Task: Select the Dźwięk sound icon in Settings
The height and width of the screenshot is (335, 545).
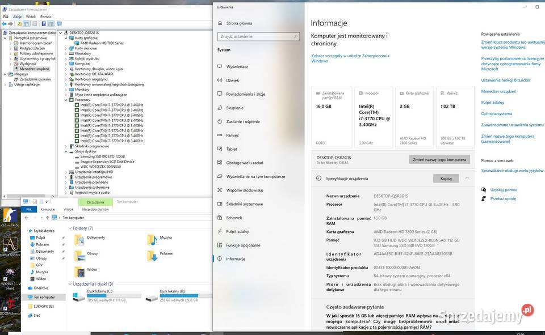Action: pyautogui.click(x=220, y=80)
